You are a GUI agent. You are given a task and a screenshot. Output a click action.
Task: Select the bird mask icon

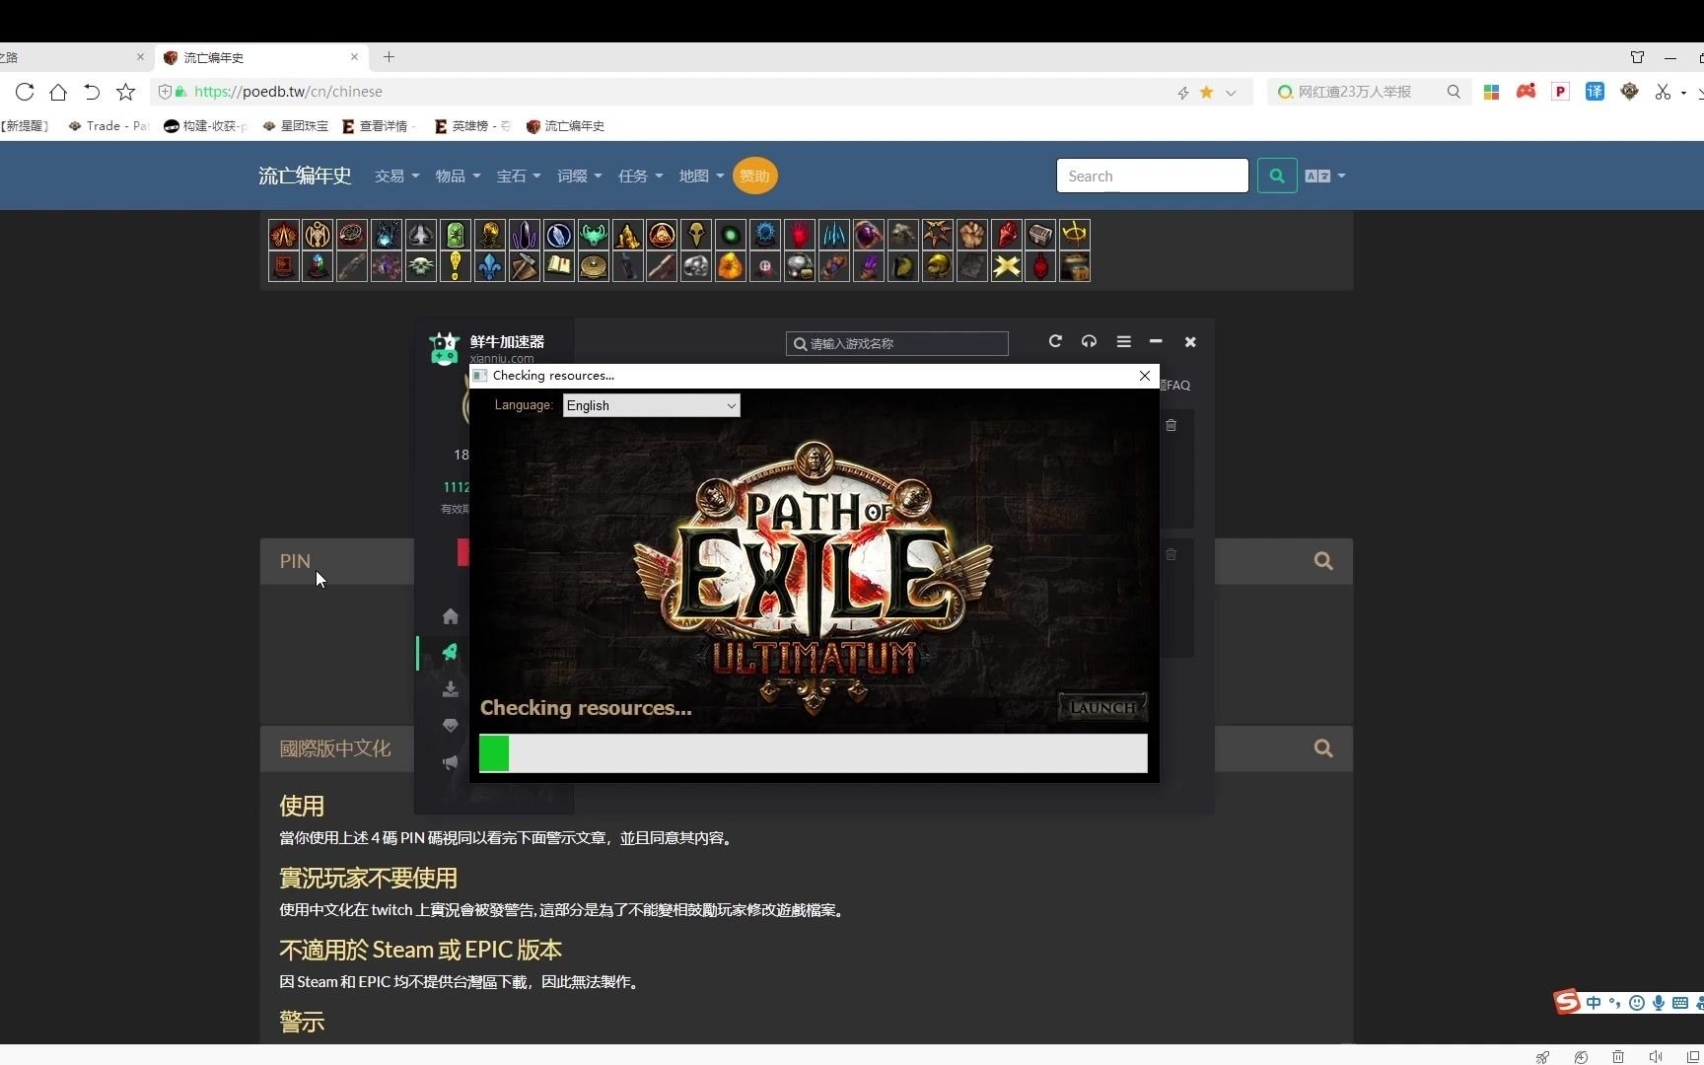696,235
